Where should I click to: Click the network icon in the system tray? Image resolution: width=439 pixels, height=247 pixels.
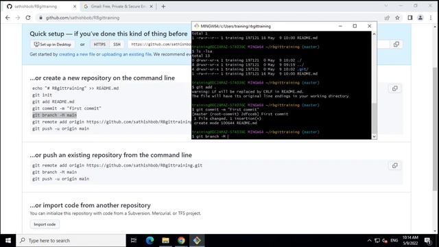[377, 241]
